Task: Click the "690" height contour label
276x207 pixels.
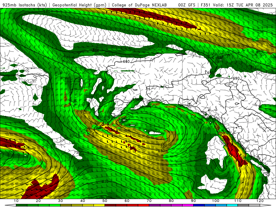Action: click(236, 78)
